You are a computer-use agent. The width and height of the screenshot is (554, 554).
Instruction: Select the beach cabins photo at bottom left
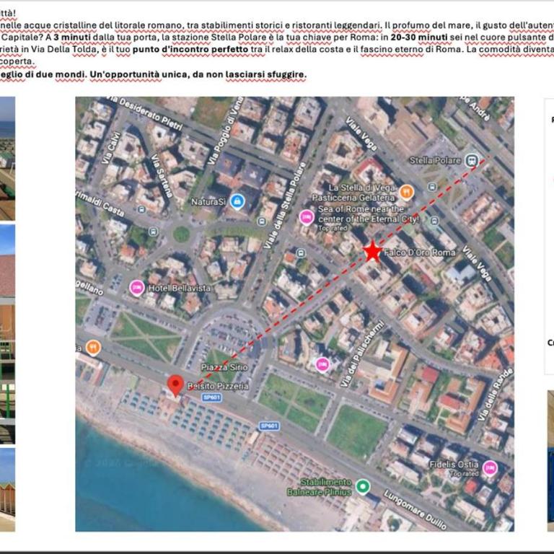pos(7,490)
